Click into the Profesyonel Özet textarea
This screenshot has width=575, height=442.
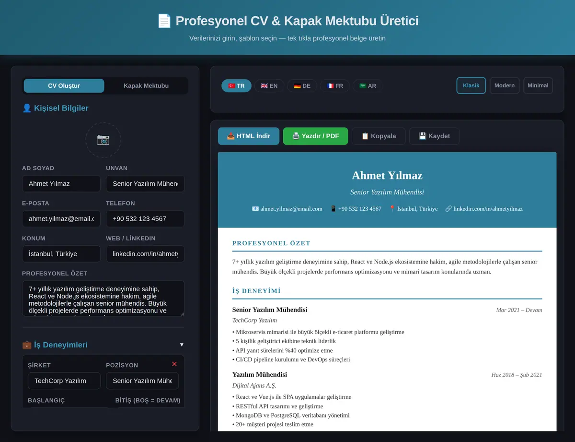coord(103,299)
